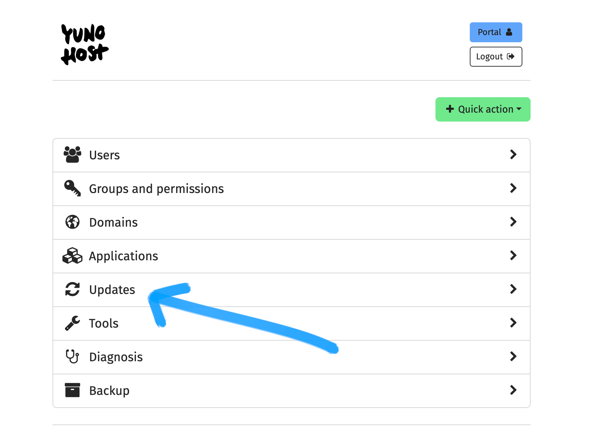Select the Updates refresh arrows icon
This screenshot has width=590, height=432.
click(72, 289)
